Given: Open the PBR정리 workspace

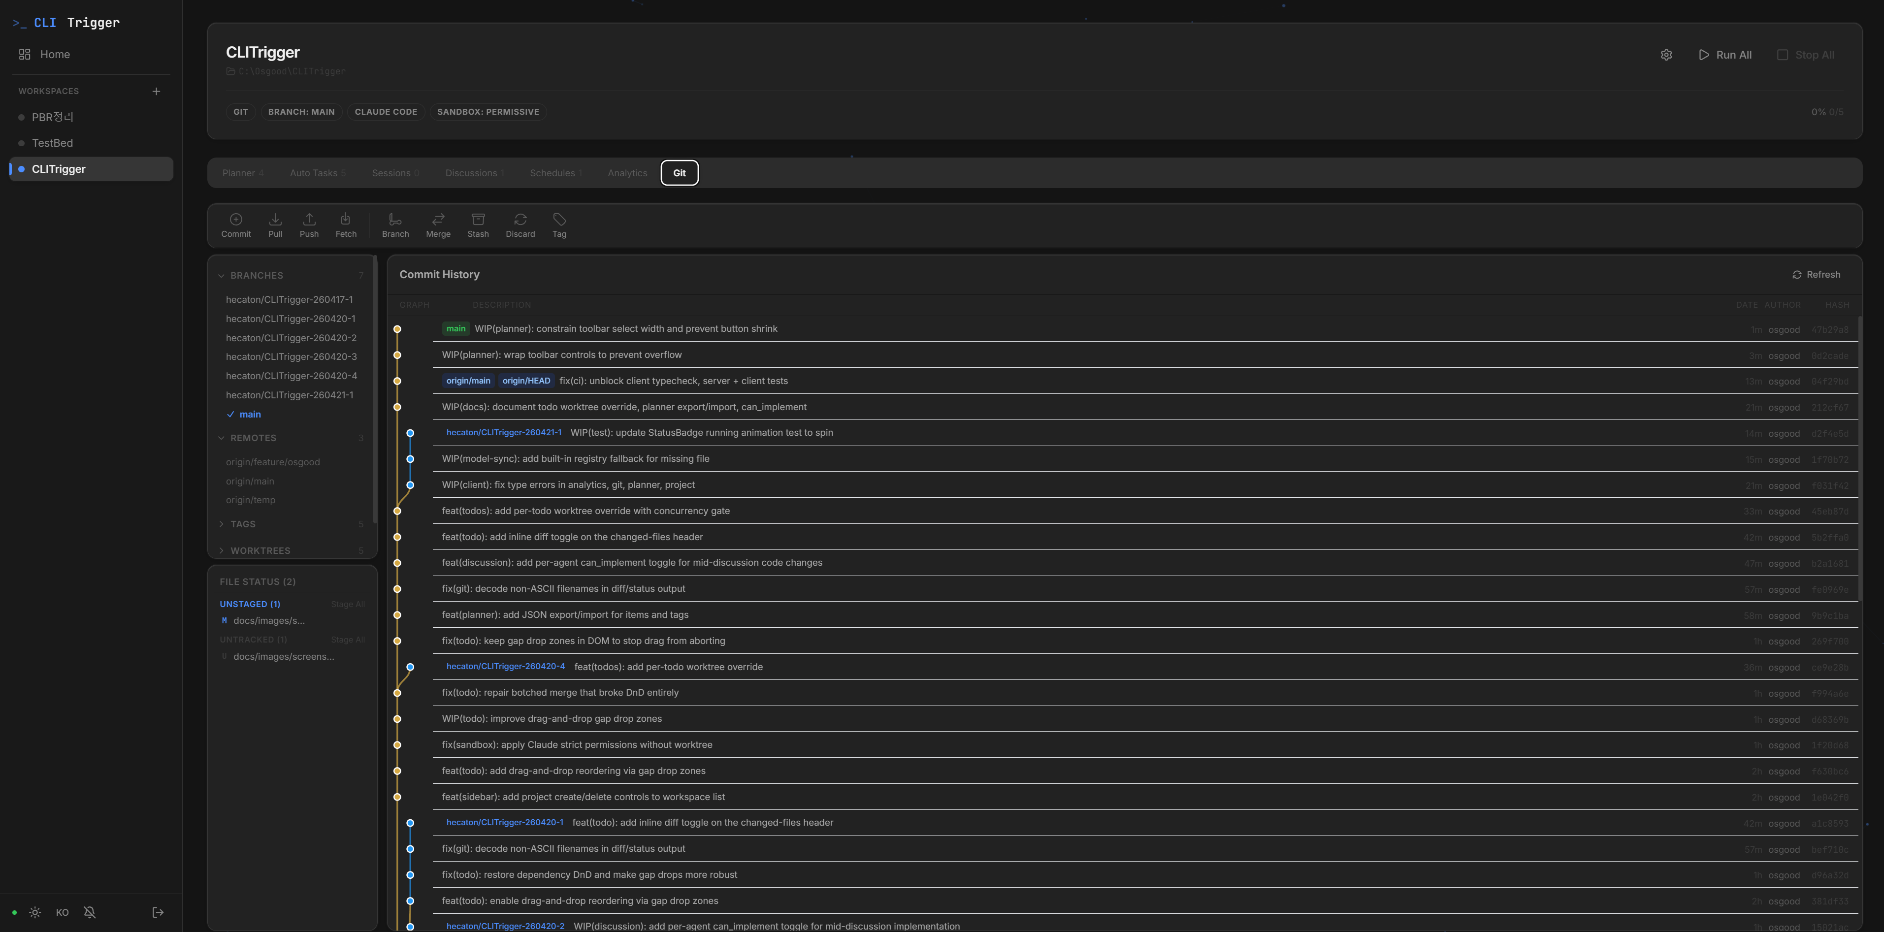Looking at the screenshot, I should (x=92, y=117).
